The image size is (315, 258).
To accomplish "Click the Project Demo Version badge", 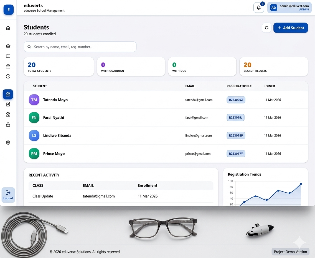I will click(290, 252).
